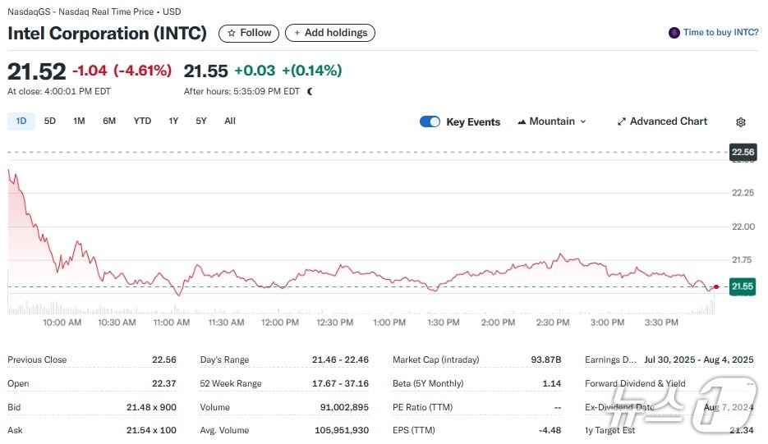Select the 5Y time range
The image size is (768, 444).
(201, 121)
